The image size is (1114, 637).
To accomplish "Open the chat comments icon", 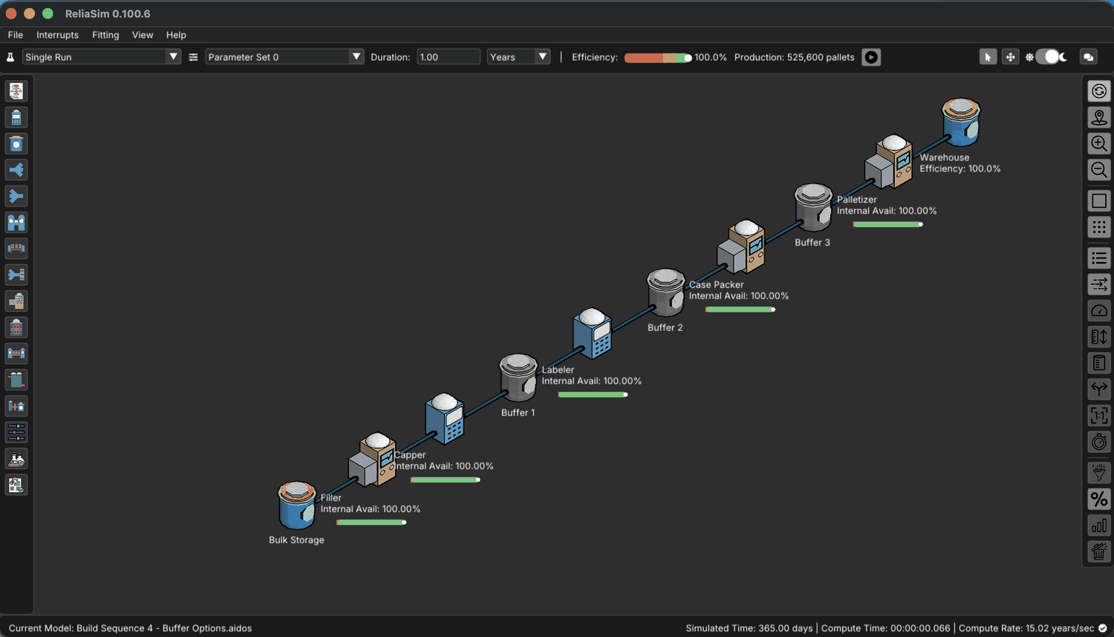I will pos(1089,57).
